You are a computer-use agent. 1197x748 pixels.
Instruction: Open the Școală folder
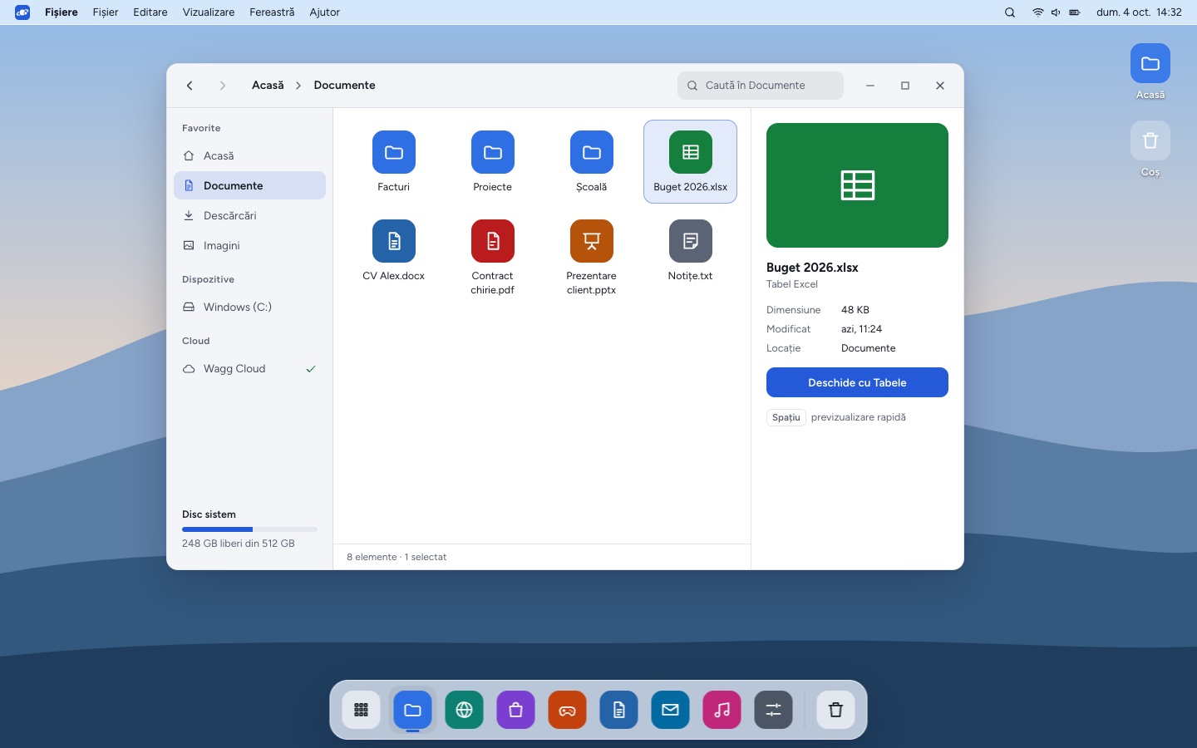(591, 161)
